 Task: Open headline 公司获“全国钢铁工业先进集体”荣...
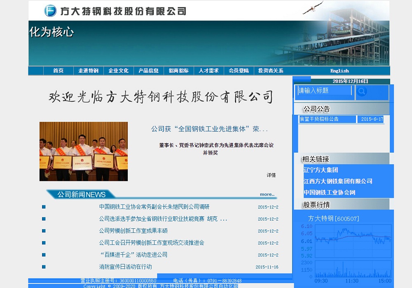click(209, 129)
